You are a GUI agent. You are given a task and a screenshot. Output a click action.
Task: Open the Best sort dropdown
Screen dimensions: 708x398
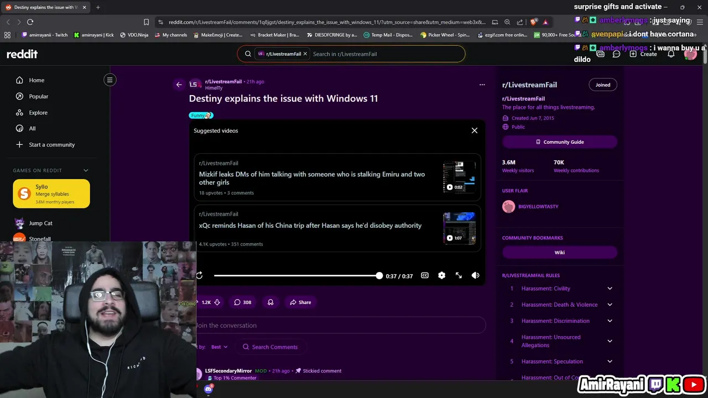point(219,347)
